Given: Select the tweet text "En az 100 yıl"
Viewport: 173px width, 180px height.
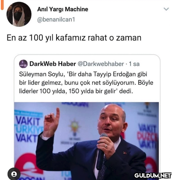Looking at the screenshot, I should pos(30,38).
